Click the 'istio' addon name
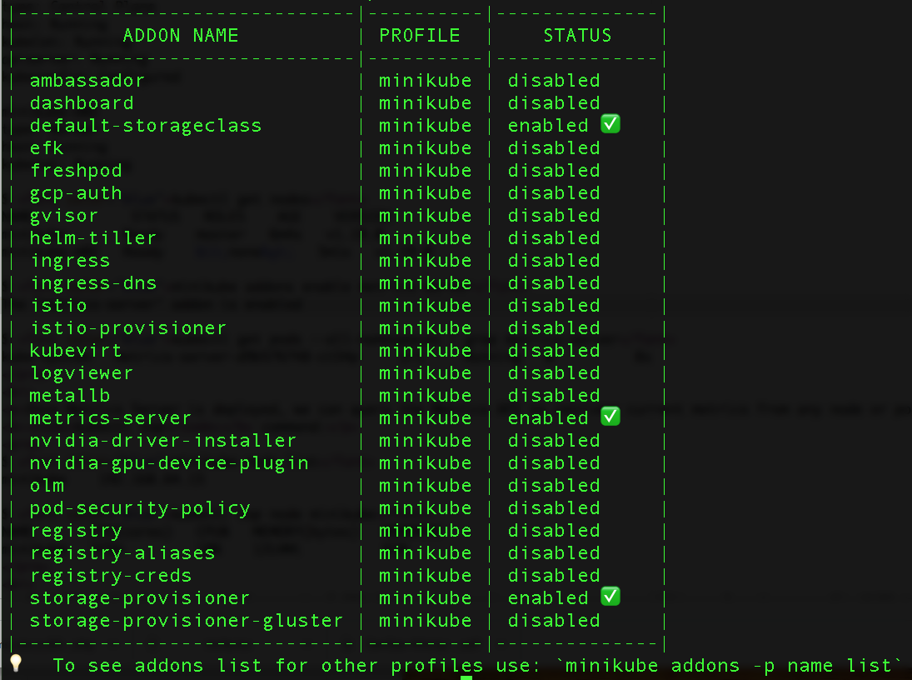This screenshot has width=912, height=680. click(58, 306)
